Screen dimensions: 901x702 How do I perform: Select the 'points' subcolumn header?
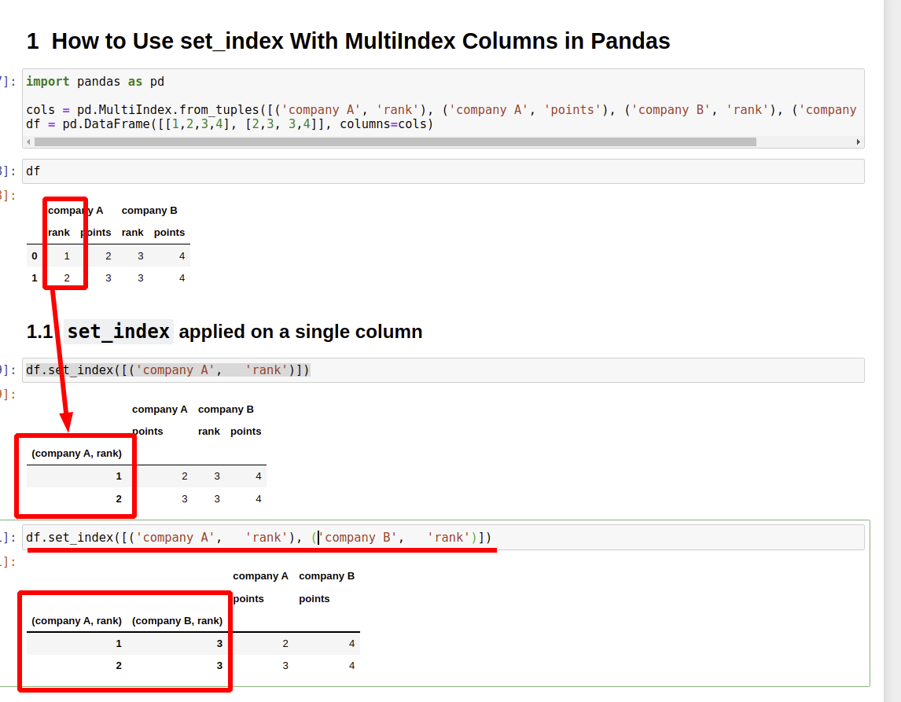pos(96,233)
